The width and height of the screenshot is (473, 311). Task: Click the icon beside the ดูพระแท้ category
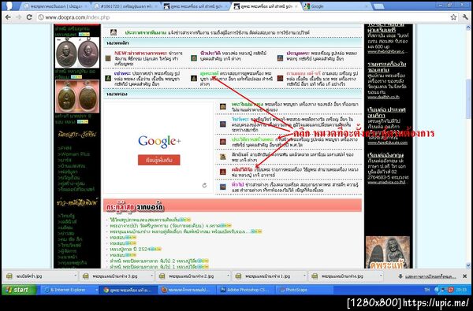coord(194,79)
